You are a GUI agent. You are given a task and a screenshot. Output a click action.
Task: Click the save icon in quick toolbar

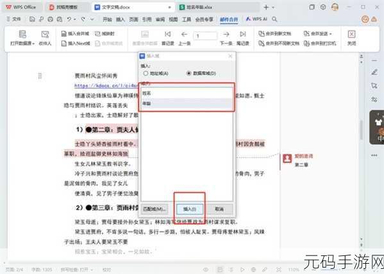click(x=32, y=19)
